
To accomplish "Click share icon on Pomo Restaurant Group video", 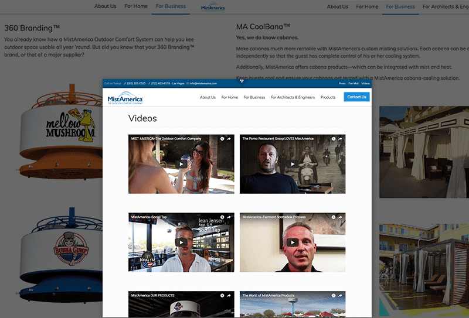I will [x=340, y=139].
